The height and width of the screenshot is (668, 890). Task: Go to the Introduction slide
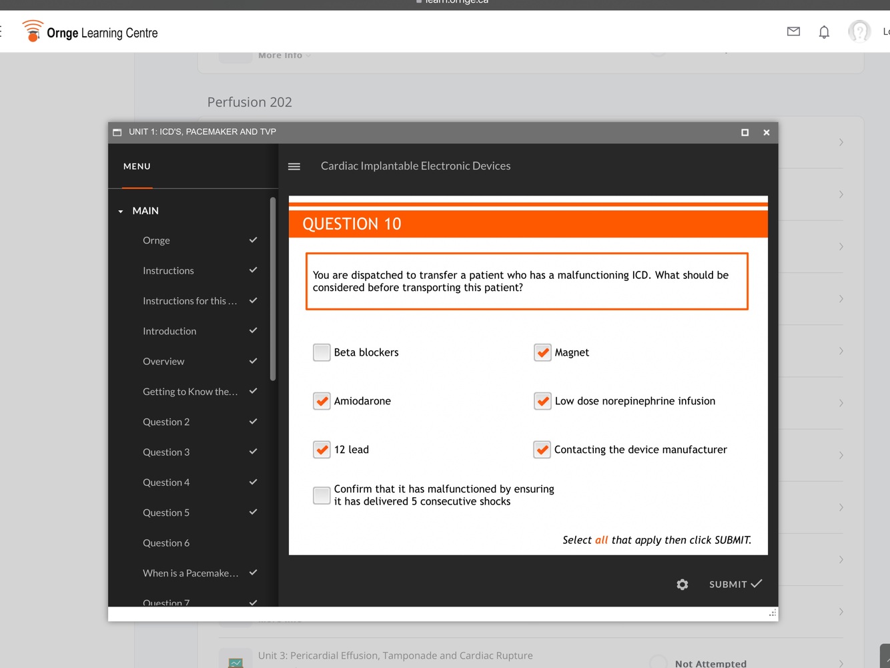(x=193, y=331)
